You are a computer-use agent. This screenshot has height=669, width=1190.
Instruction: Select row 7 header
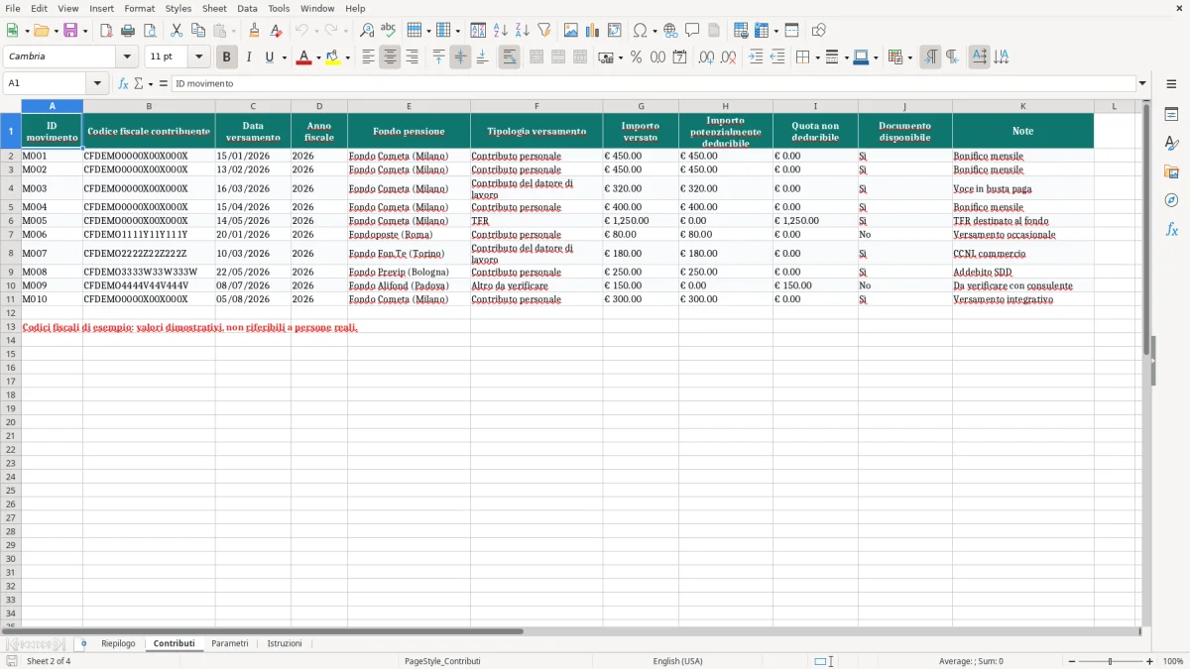[x=10, y=235]
